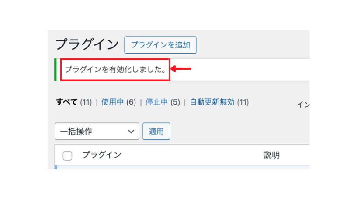Click the (5) count beside 停止中
Screen dimensions: 357x199
coord(175,102)
